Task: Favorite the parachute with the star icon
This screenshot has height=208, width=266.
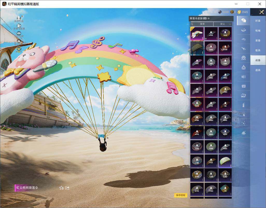Action: click(x=61, y=188)
